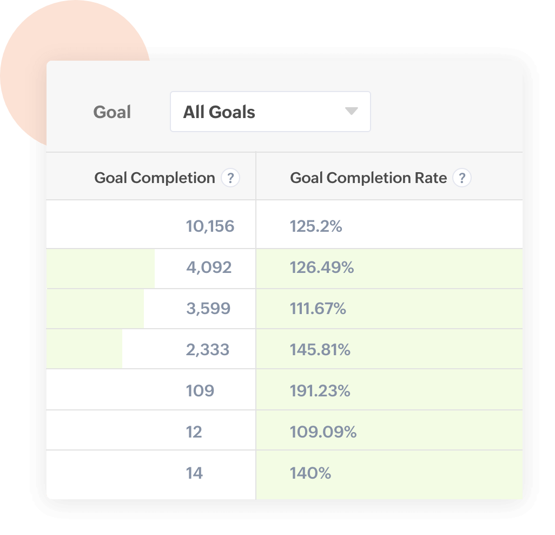Click the question mark icon in the header row

point(231,177)
